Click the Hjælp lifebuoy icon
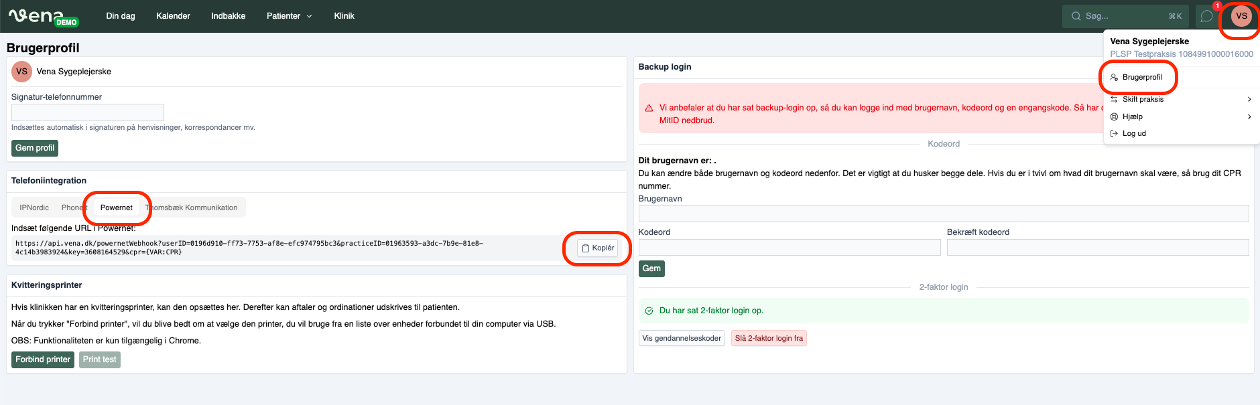The width and height of the screenshot is (1260, 405). (1114, 116)
